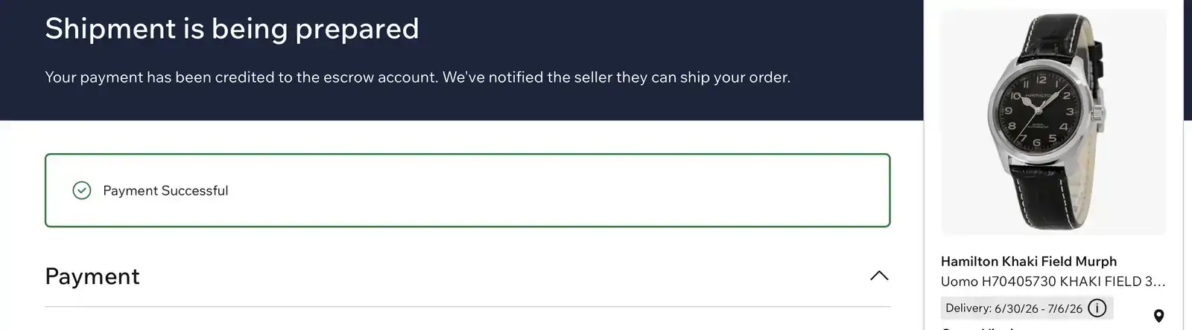Click the delivery date info icon

coord(1097,308)
